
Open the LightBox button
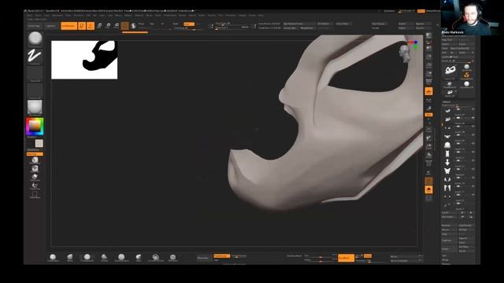click(x=50, y=26)
